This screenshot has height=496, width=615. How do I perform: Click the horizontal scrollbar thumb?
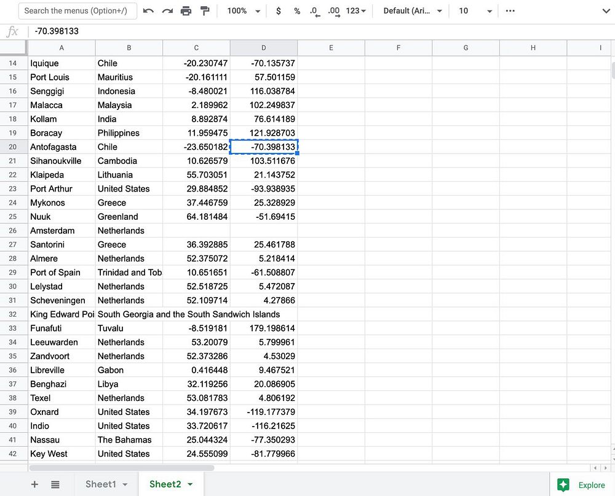(122, 468)
